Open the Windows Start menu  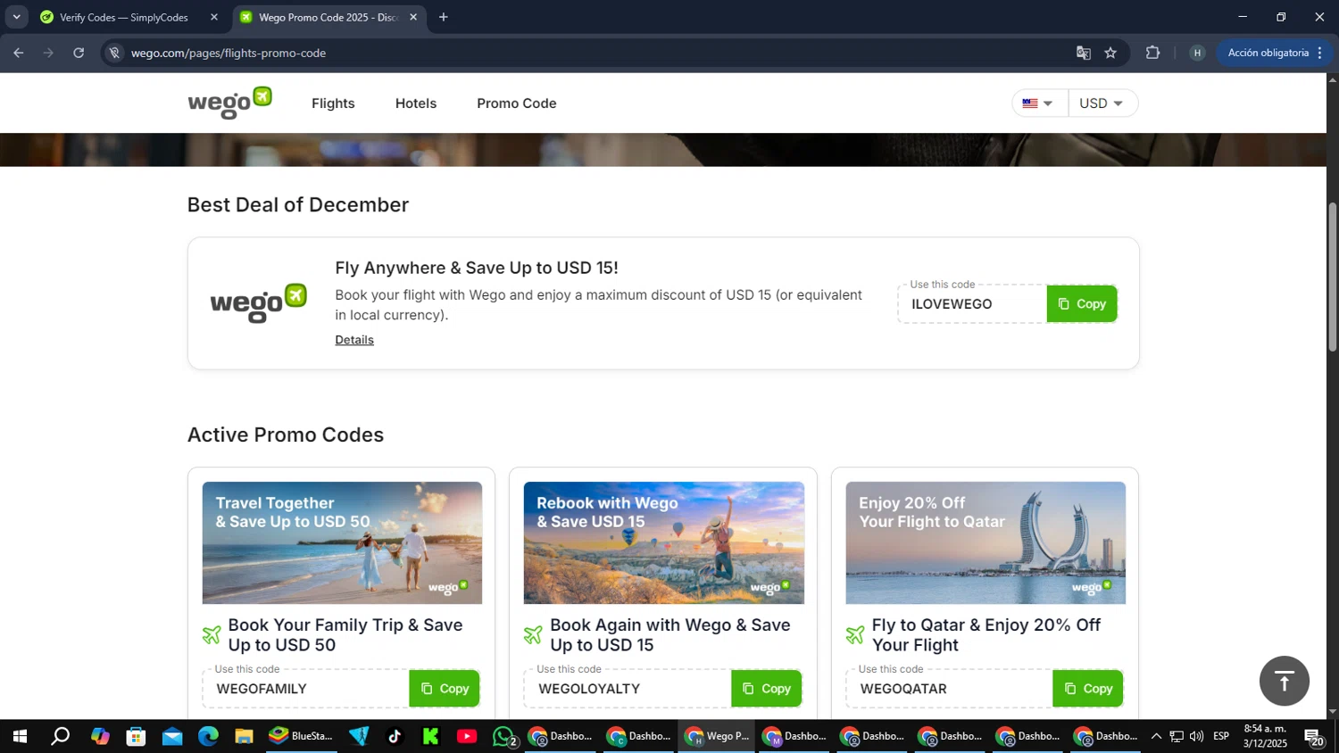click(20, 736)
